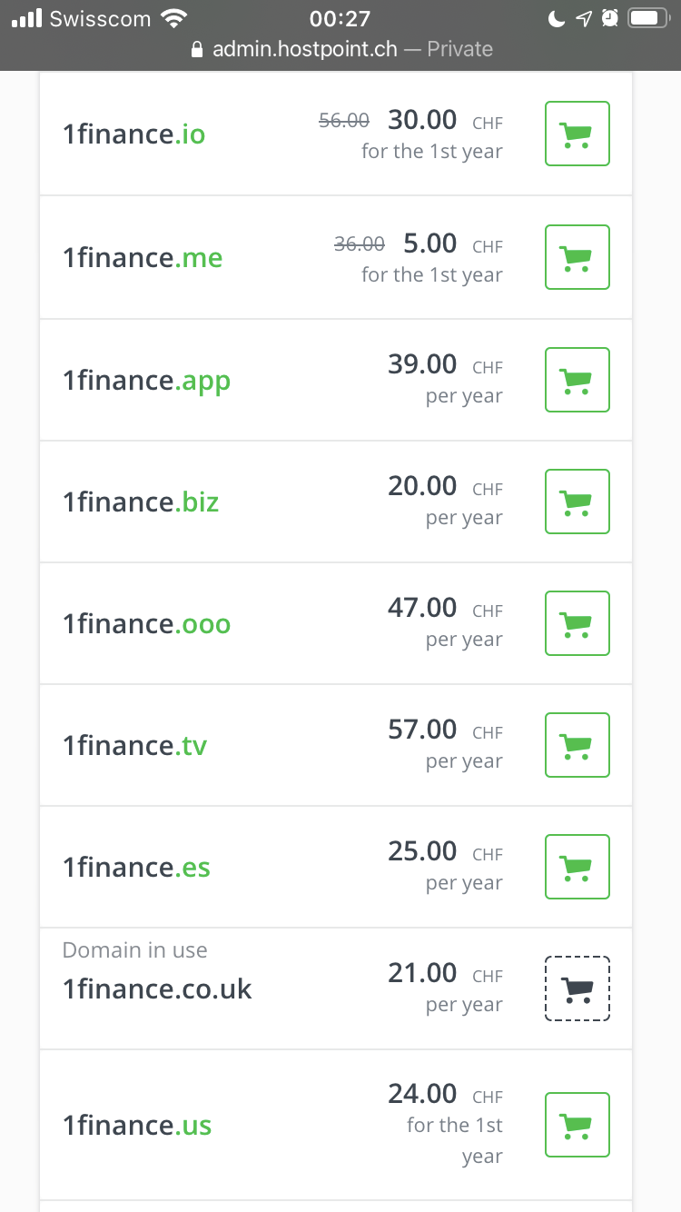The height and width of the screenshot is (1212, 681).
Task: Click the cart icon for 1finance.app
Action: (x=577, y=379)
